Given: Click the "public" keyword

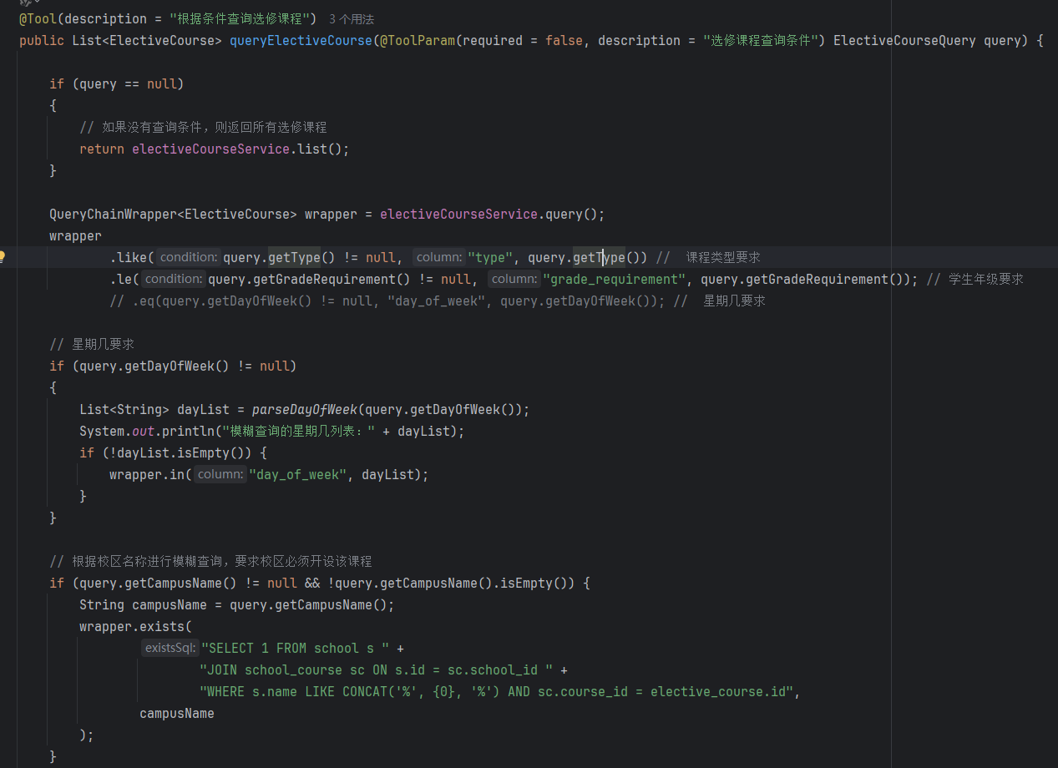Looking at the screenshot, I should (x=42, y=40).
